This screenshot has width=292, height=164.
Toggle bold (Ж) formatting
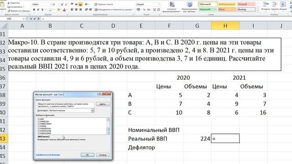pos(34,10)
